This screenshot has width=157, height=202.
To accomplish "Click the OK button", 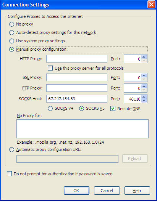I will [76, 191].
